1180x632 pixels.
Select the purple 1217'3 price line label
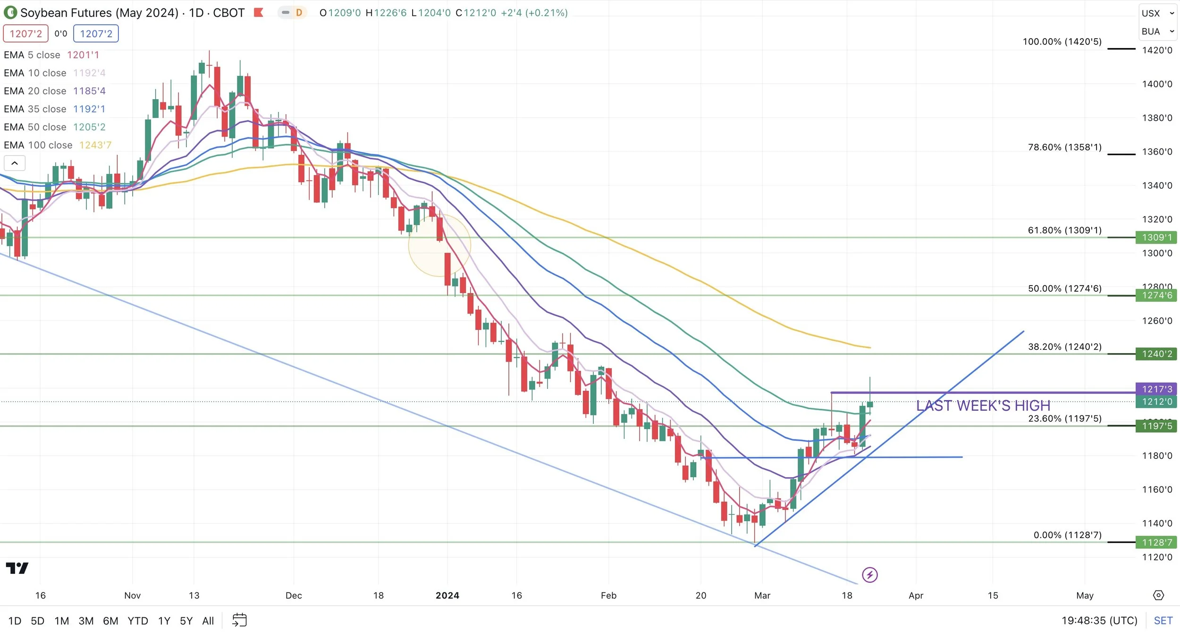(x=1156, y=389)
